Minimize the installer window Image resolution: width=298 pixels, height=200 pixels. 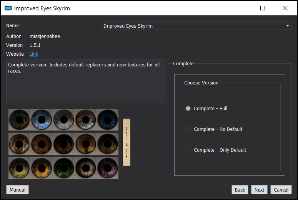pos(240,8)
